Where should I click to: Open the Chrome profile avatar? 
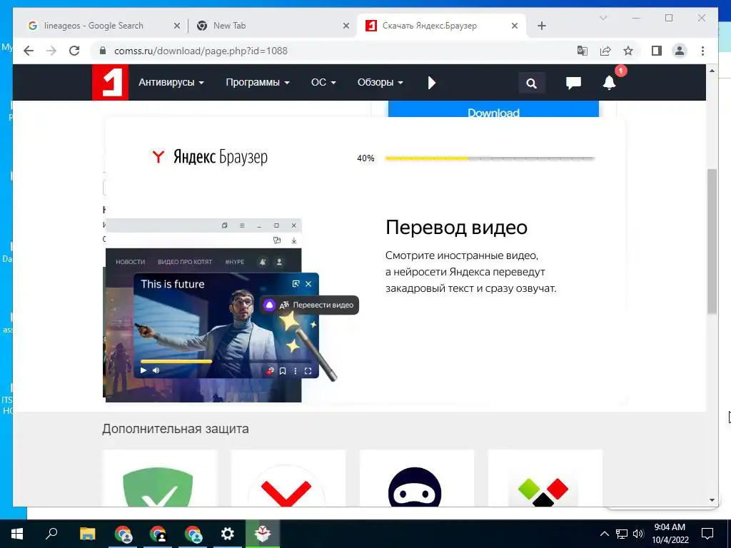(x=680, y=51)
